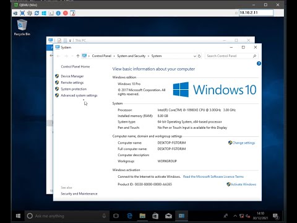Open the blue help question mark icon

click(259, 64)
